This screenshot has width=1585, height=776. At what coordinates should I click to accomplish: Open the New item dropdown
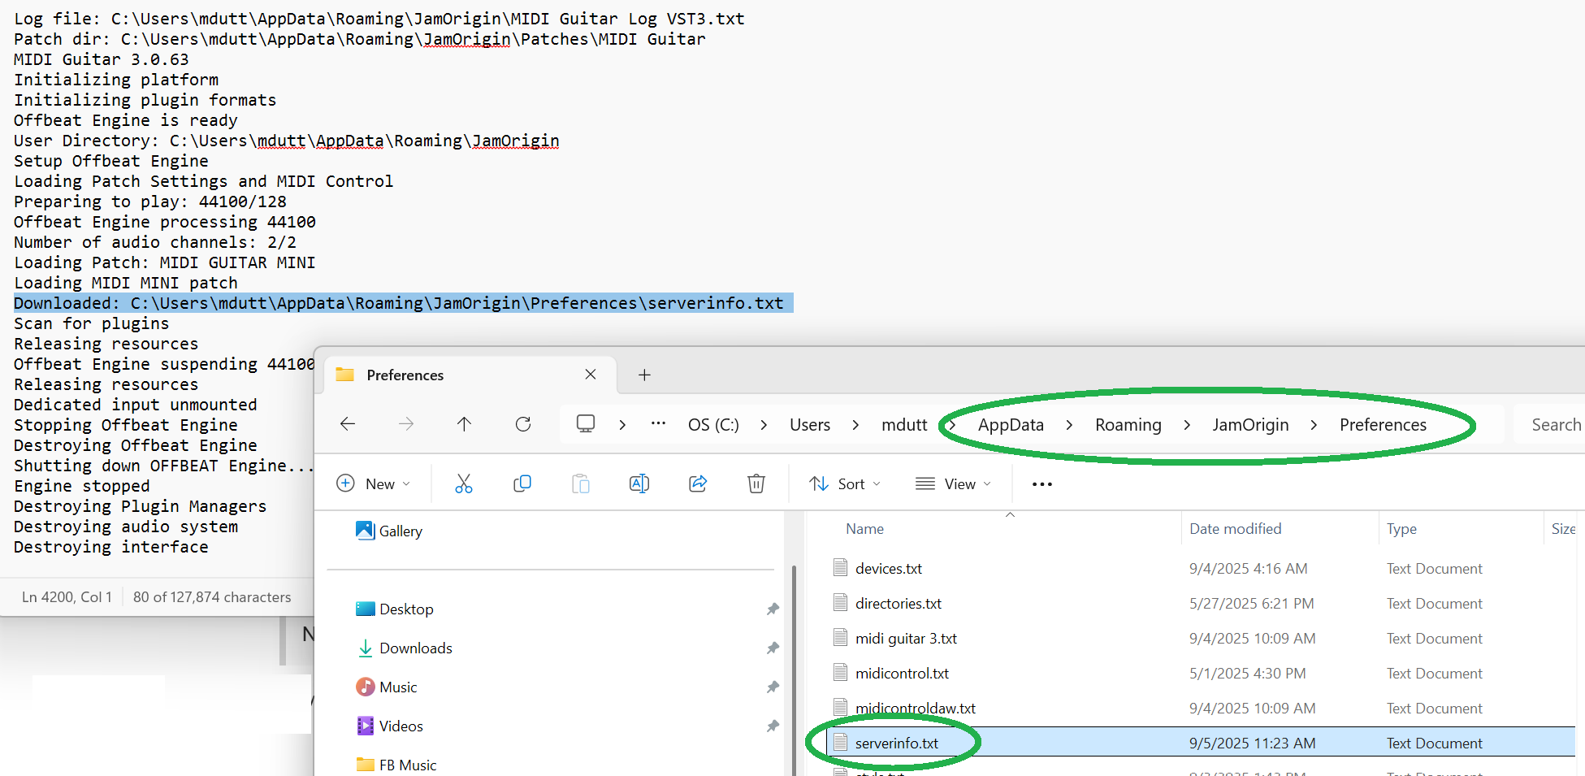(374, 484)
